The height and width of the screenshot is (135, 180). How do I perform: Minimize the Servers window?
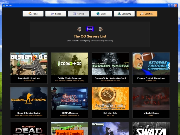click(169, 6)
